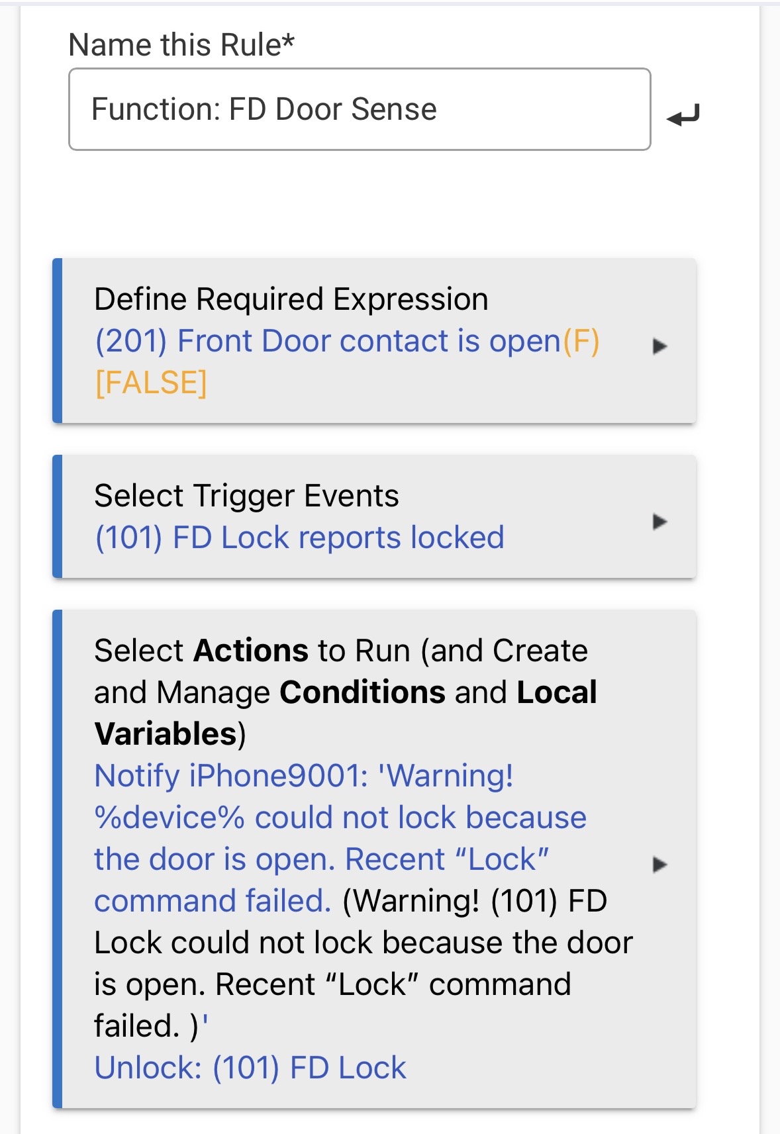Select the 'Unlock: (101) FD Lock' action
Image resolution: width=780 pixels, height=1134 pixels.
click(250, 1068)
